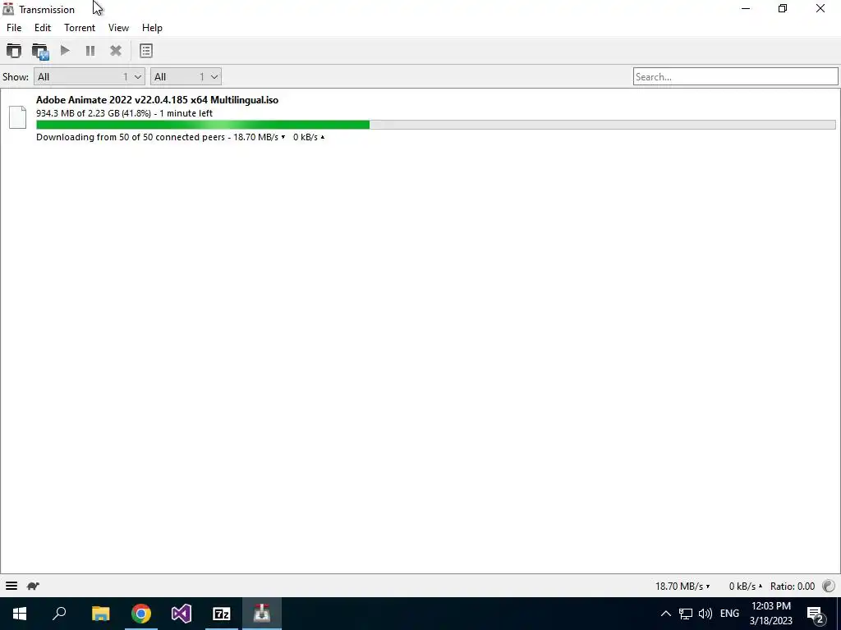The width and height of the screenshot is (841, 630).
Task: Open the File menu
Action: (14, 28)
